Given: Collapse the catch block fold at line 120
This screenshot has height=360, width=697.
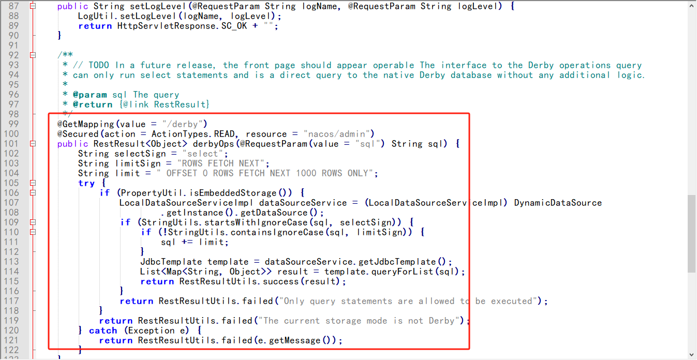Looking at the screenshot, I should [33, 331].
